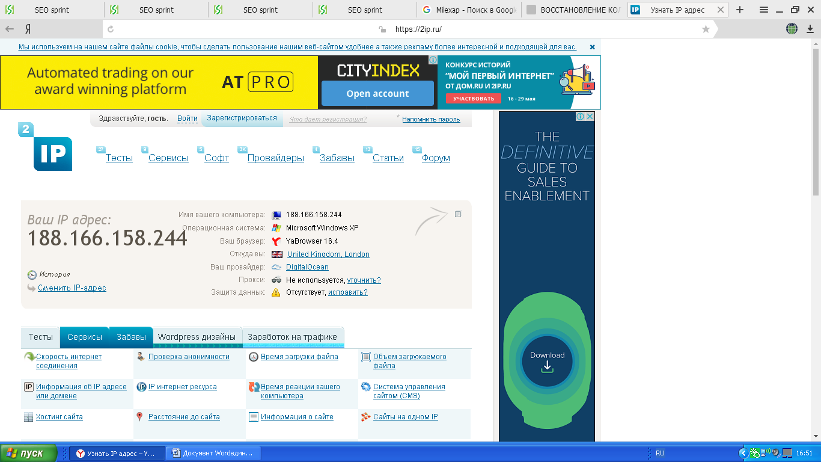Click the 'уточнить?' proxy link
The image size is (821, 462).
[x=364, y=280]
